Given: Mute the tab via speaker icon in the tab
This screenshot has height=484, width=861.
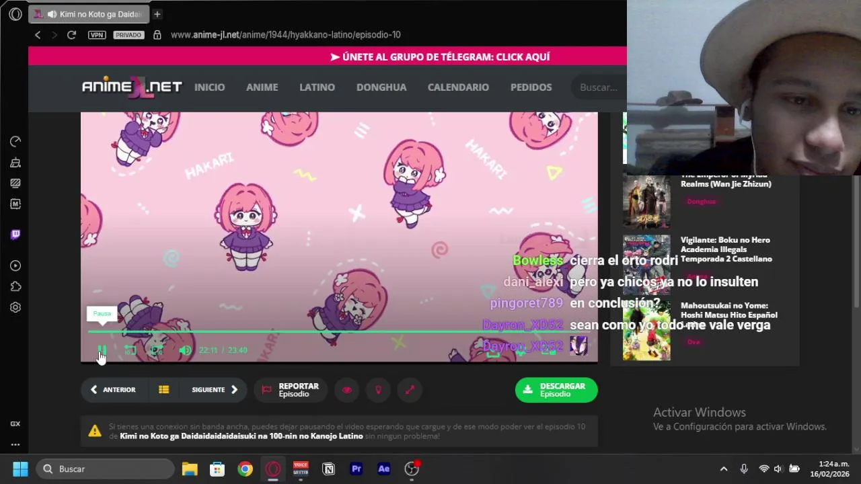Looking at the screenshot, I should pos(52,14).
